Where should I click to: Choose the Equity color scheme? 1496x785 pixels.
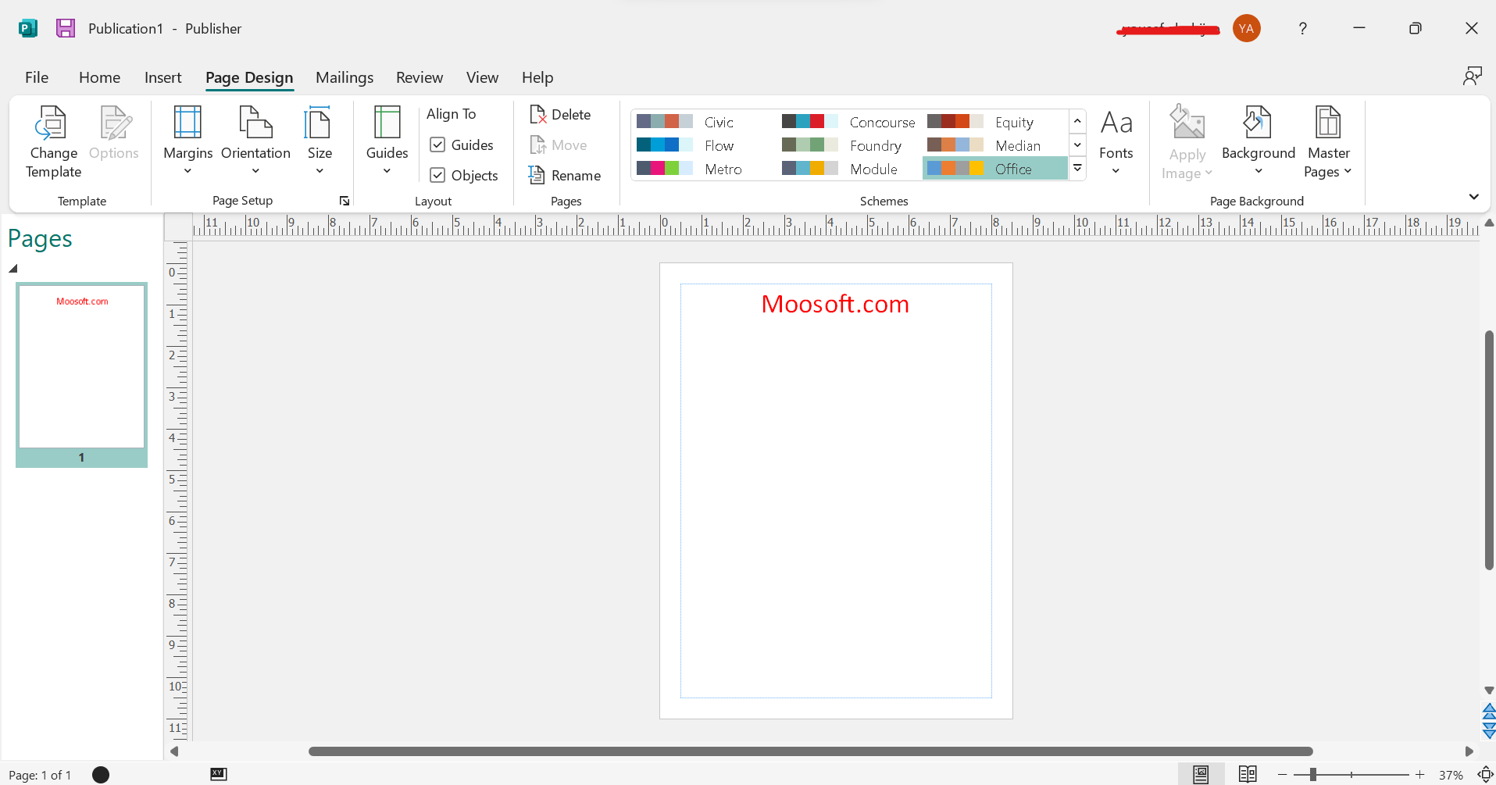(x=995, y=122)
